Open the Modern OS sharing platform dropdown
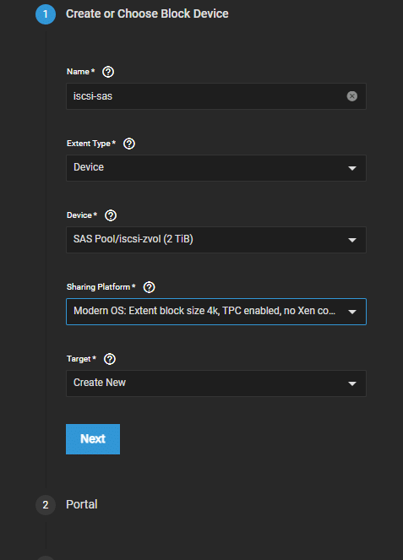The height and width of the screenshot is (560, 403). 216,312
